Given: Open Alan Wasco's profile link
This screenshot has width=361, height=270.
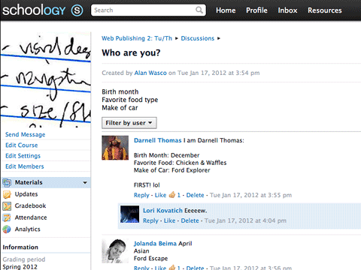Looking at the screenshot, I should [150, 73].
